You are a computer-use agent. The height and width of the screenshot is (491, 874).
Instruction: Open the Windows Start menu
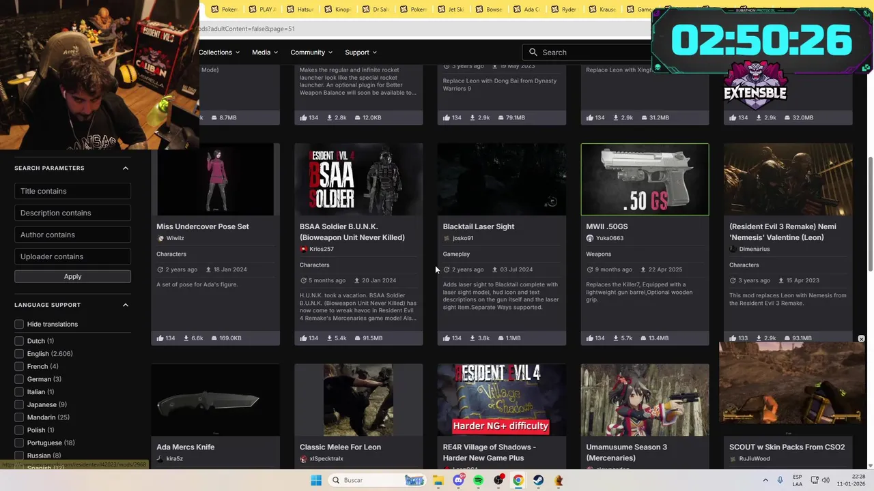point(316,480)
